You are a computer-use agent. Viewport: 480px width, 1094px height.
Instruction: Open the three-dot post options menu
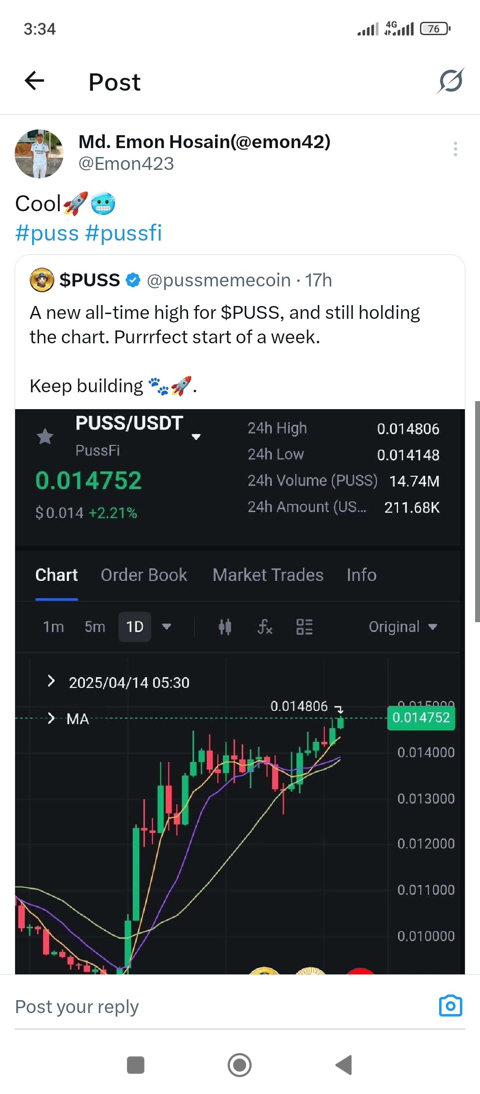coord(455,149)
